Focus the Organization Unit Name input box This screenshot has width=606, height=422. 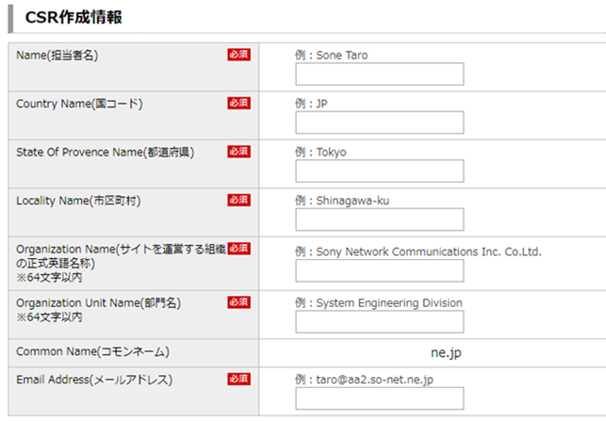[379, 322]
